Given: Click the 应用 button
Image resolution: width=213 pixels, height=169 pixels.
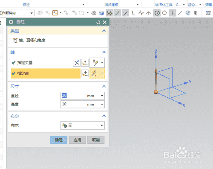Looking at the screenshot, I should (78, 140).
